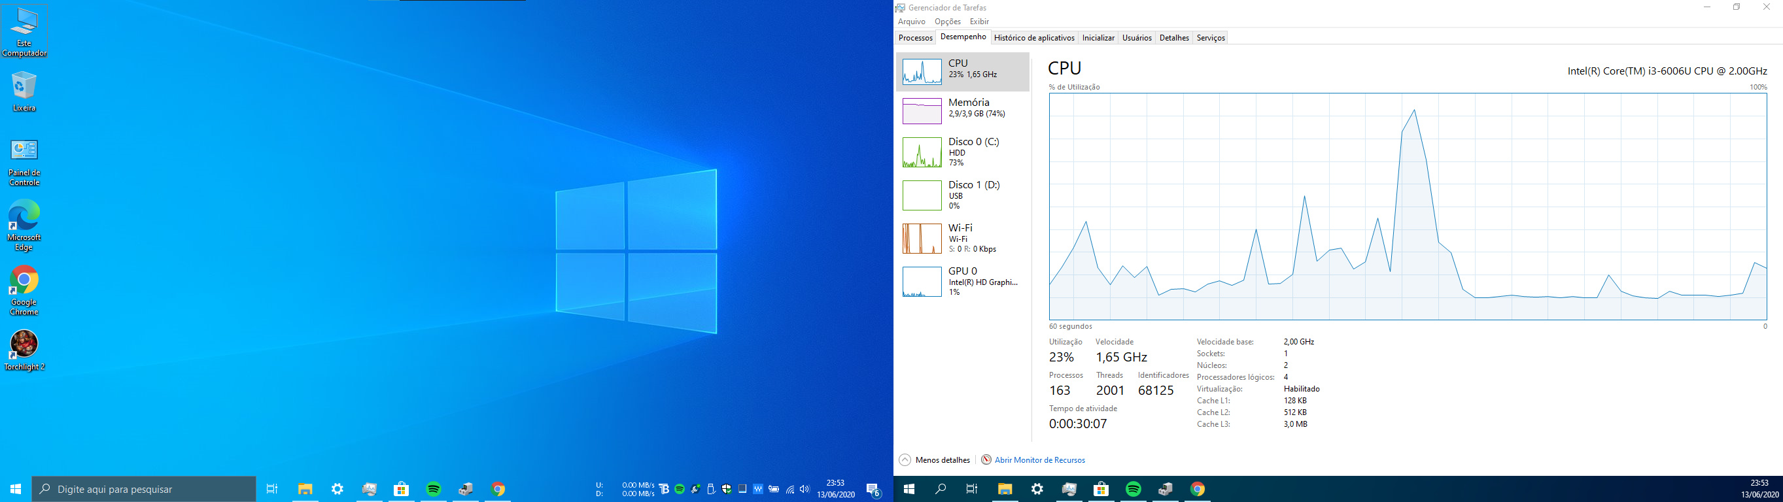Go to the Detalhes tab
The image size is (1783, 502).
(x=1174, y=38)
